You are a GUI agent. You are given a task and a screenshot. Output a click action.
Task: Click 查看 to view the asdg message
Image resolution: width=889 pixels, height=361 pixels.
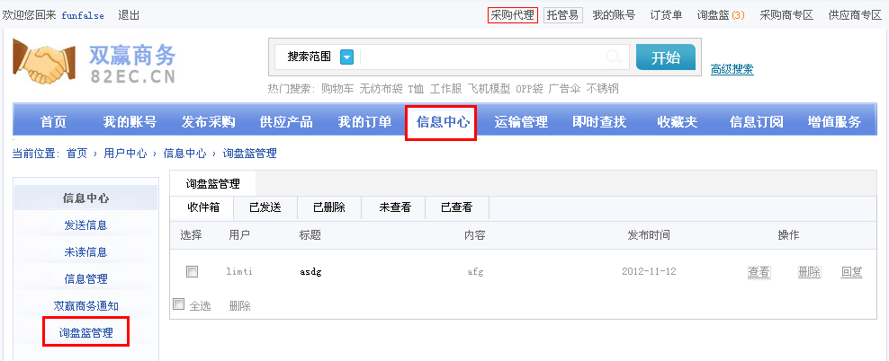coord(759,272)
